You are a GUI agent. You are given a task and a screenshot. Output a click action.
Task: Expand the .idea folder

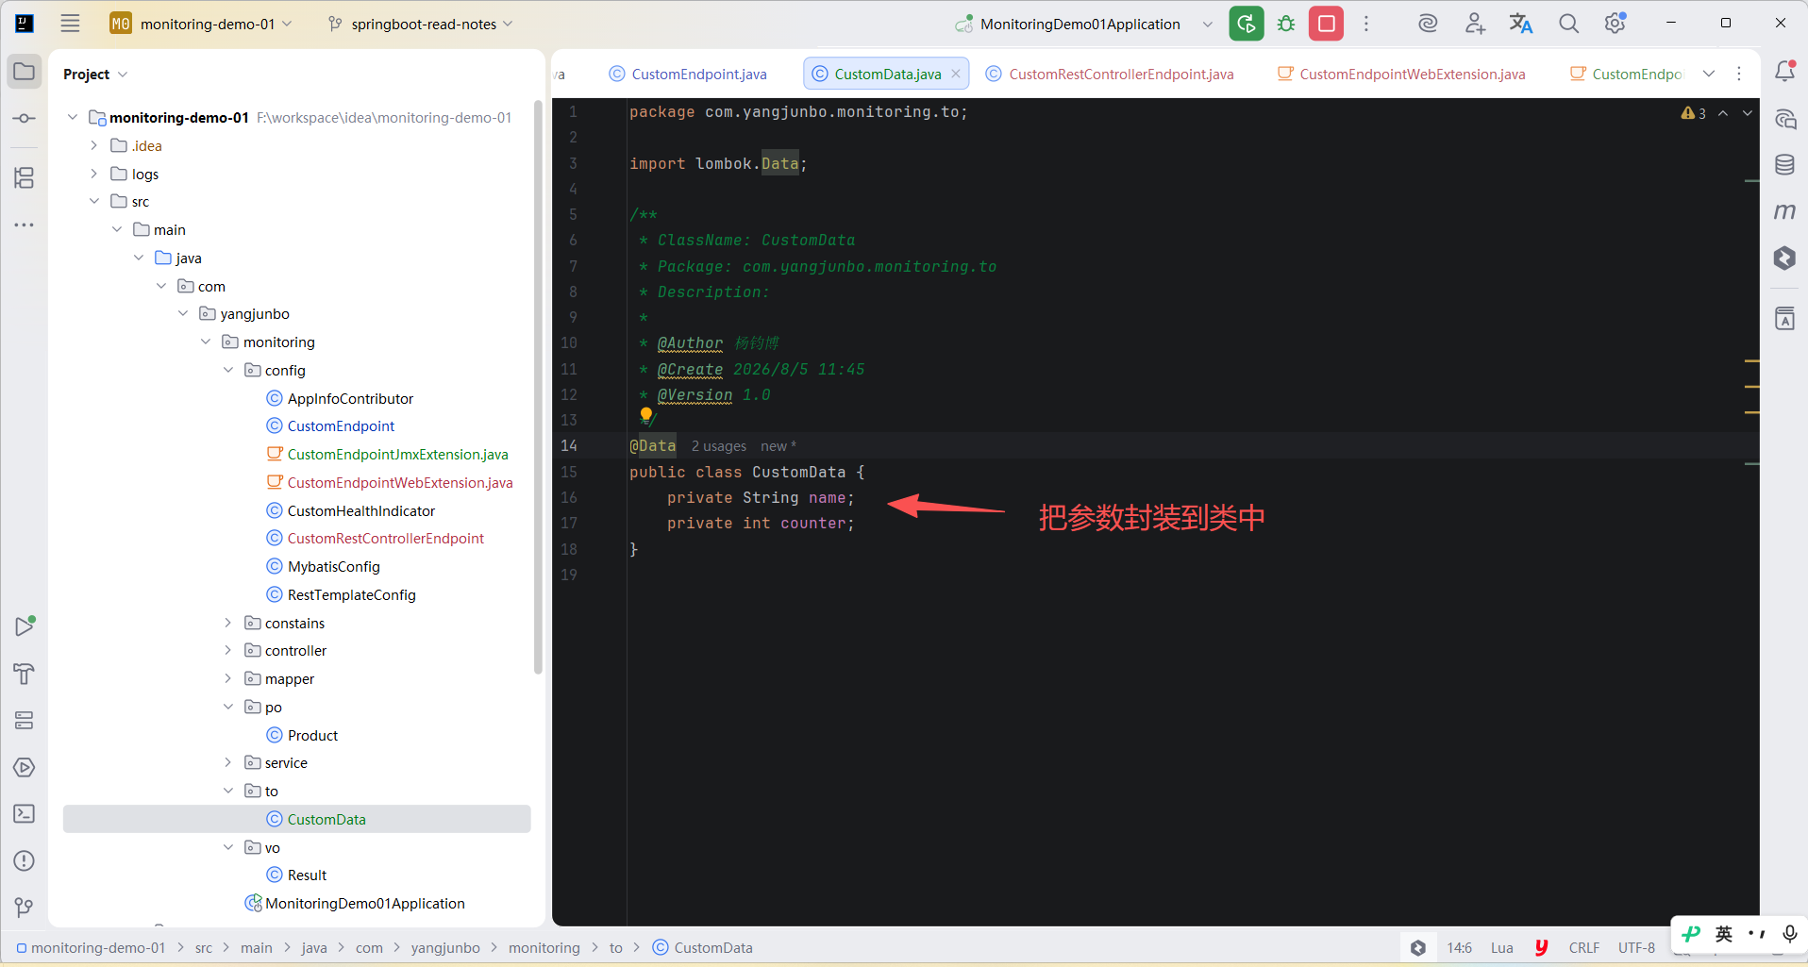93,145
